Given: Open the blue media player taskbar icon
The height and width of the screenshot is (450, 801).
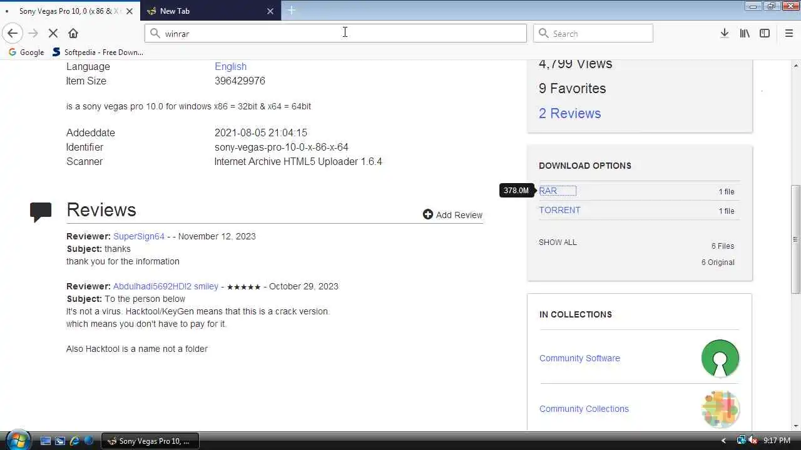Looking at the screenshot, I should click(x=89, y=441).
